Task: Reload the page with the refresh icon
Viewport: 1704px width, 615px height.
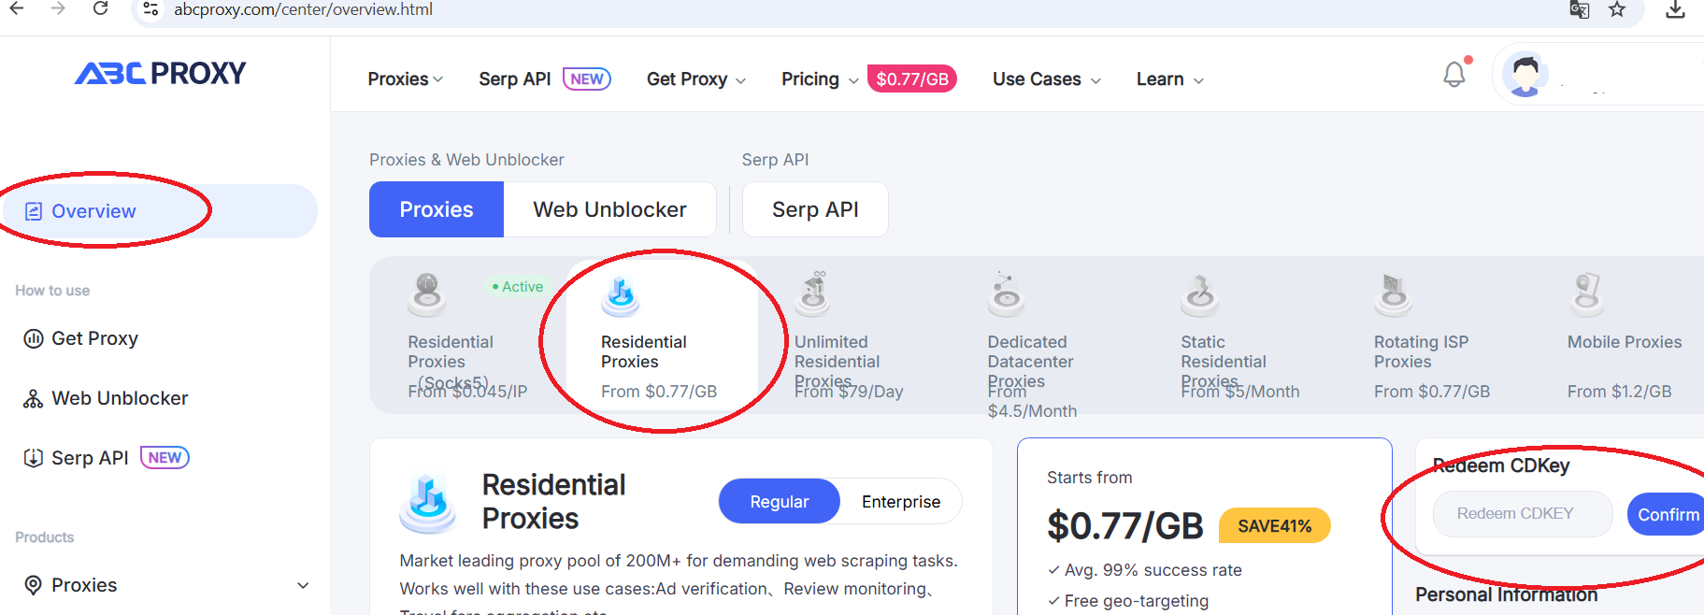Action: 100,8
